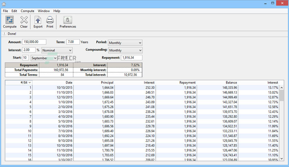Click the Amount input field
289x167 pixels.
pos(34,42)
